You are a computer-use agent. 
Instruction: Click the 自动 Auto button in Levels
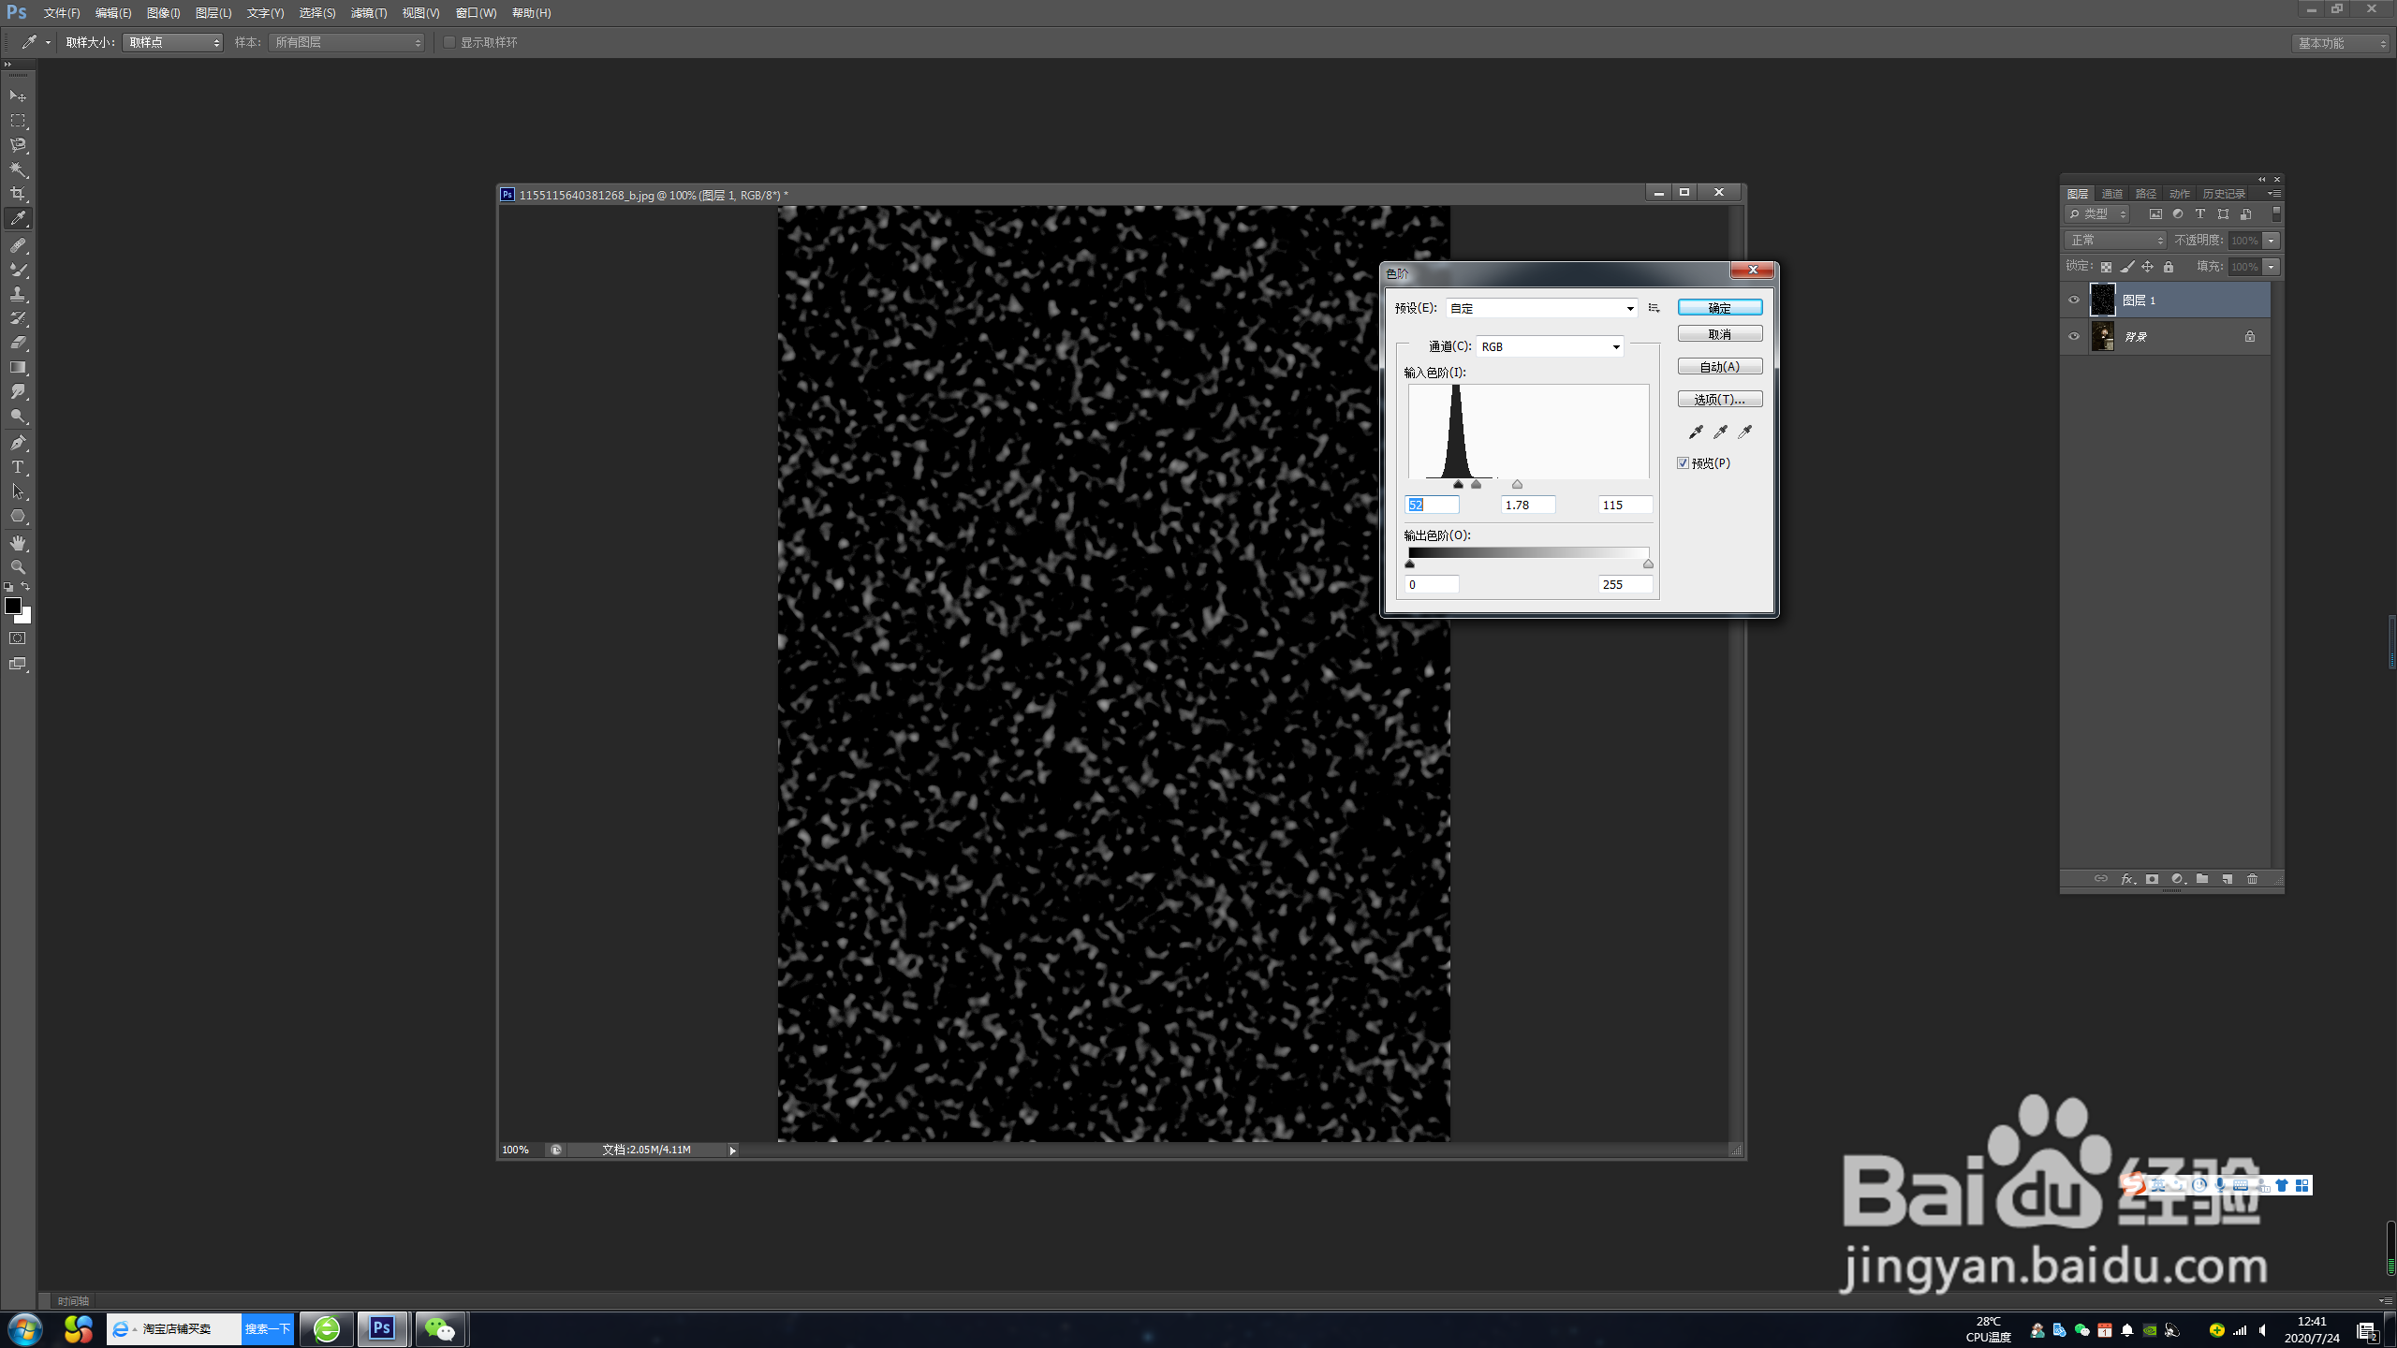[1719, 367]
